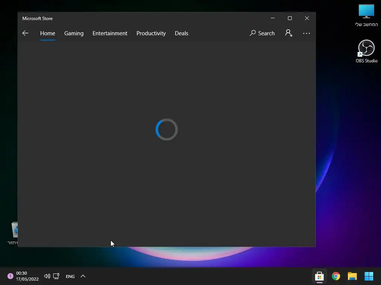Viewport: 381px width, 285px height.
Task: Open the three-dot See more menu
Action: (307, 33)
